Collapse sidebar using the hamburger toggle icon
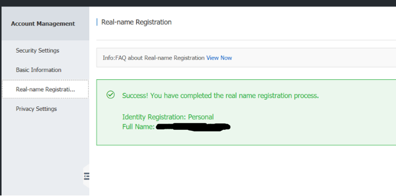This screenshot has height=196, width=396. click(86, 176)
